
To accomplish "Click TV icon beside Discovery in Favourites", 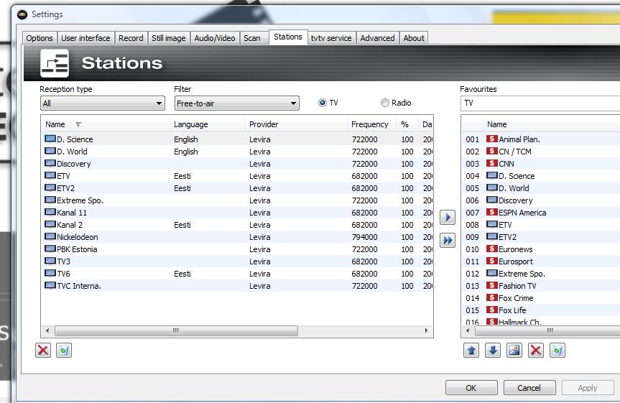I will [x=492, y=200].
